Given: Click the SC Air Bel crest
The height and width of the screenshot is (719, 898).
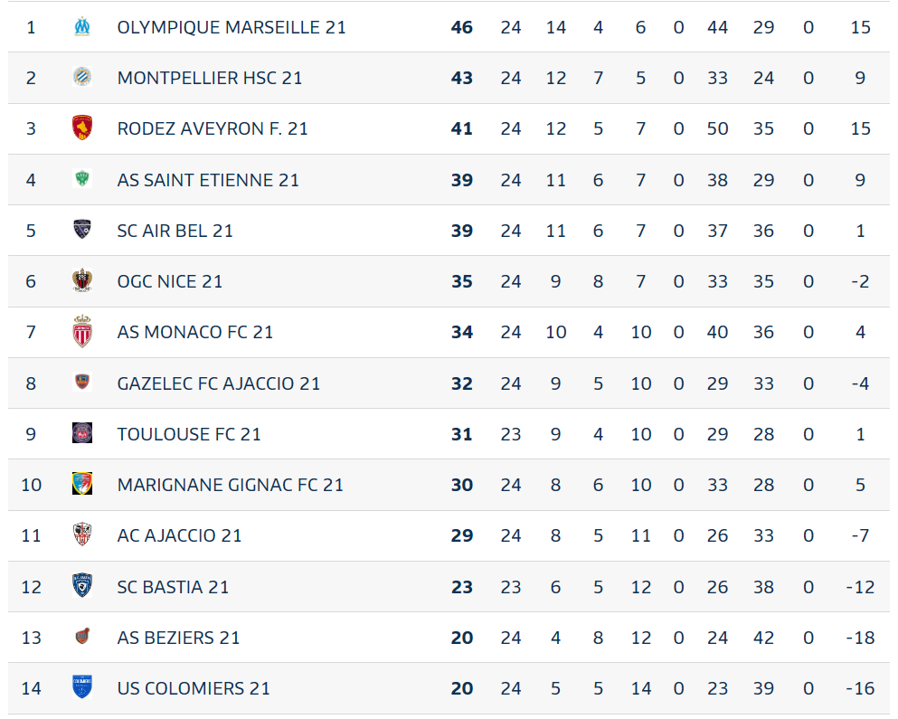Looking at the screenshot, I should point(82,230).
